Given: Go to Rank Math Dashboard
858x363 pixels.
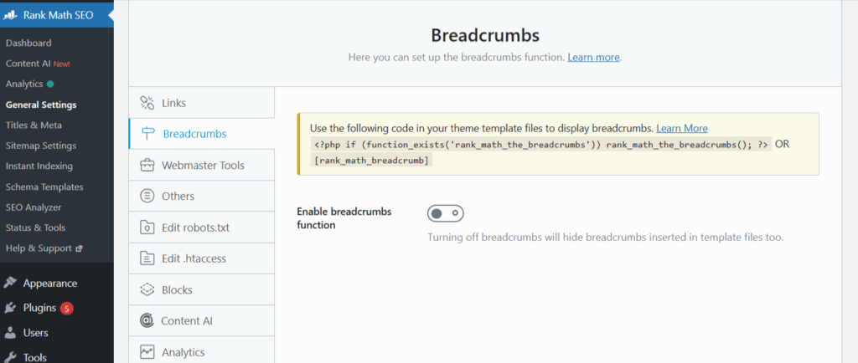Looking at the screenshot, I should [28, 43].
